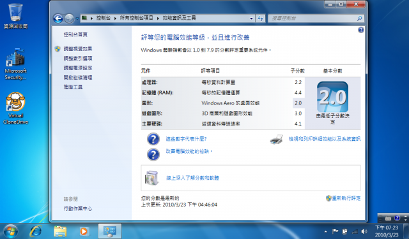Open 調整視覺效果 sidebar link
This screenshot has width=409, height=239.
pos(78,48)
